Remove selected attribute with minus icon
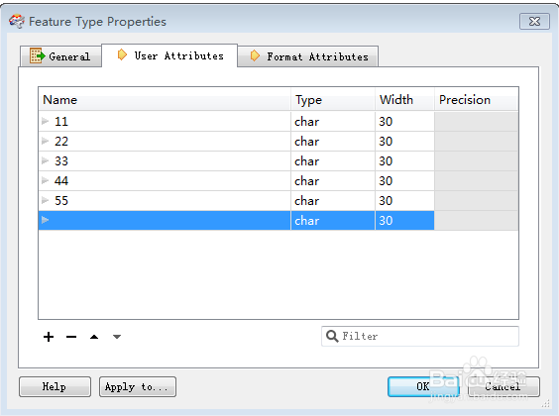 [x=71, y=337]
